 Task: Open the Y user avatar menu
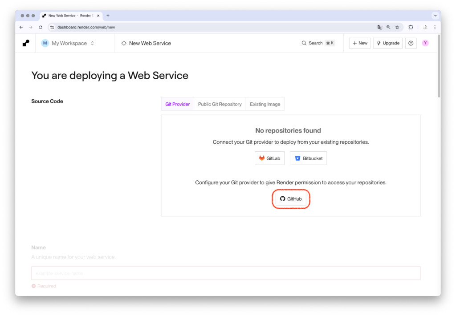click(x=425, y=43)
